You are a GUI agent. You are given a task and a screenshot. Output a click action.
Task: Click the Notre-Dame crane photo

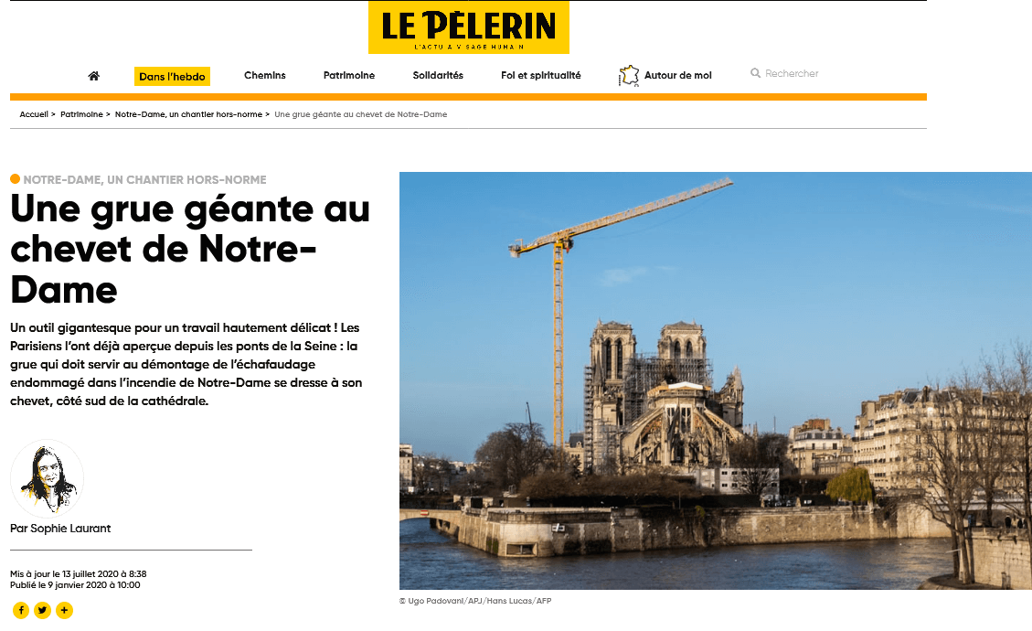point(716,380)
